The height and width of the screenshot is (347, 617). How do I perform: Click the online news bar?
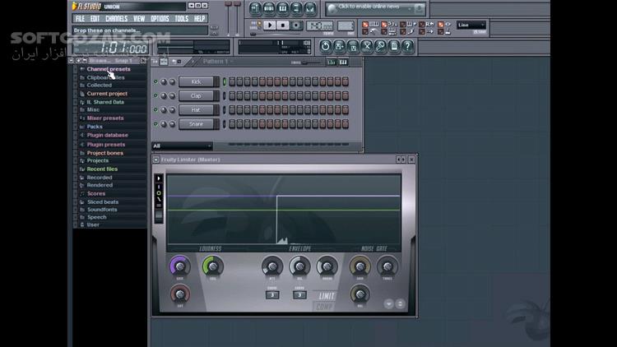tap(375, 8)
